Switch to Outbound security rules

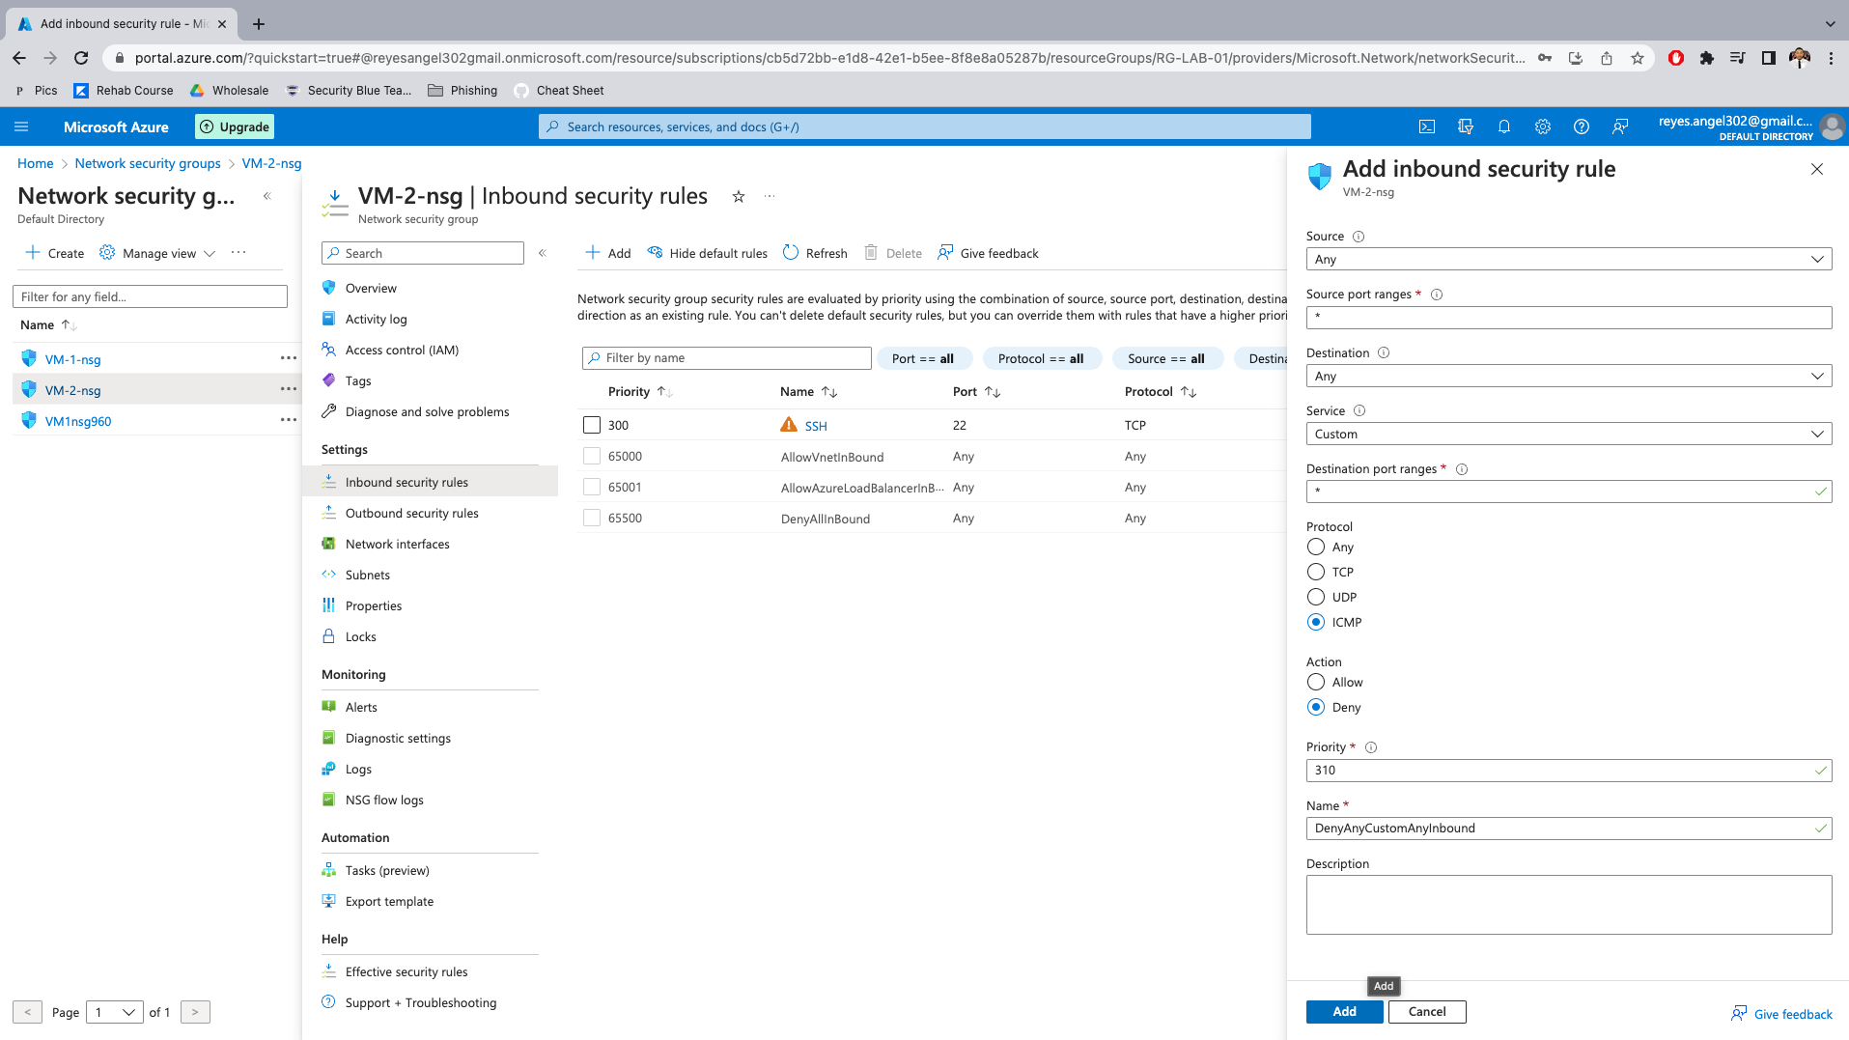click(x=411, y=513)
